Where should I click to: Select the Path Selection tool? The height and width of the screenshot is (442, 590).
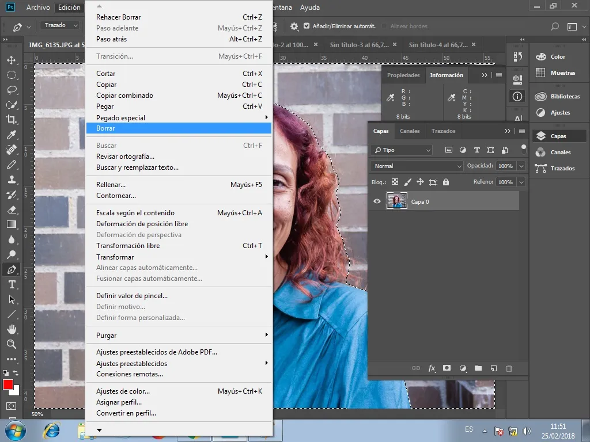click(x=12, y=299)
